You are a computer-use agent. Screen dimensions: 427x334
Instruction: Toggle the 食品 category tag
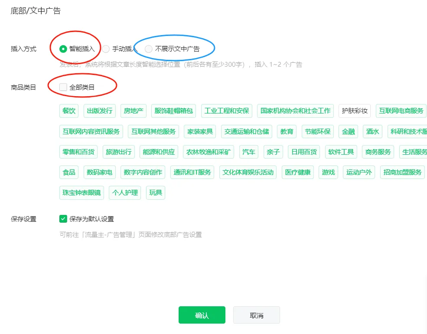coord(69,172)
